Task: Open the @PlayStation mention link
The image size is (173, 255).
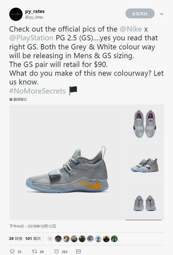Action: [x=31, y=38]
